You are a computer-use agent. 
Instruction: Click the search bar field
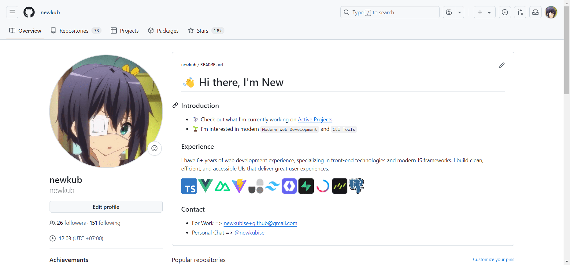click(390, 12)
